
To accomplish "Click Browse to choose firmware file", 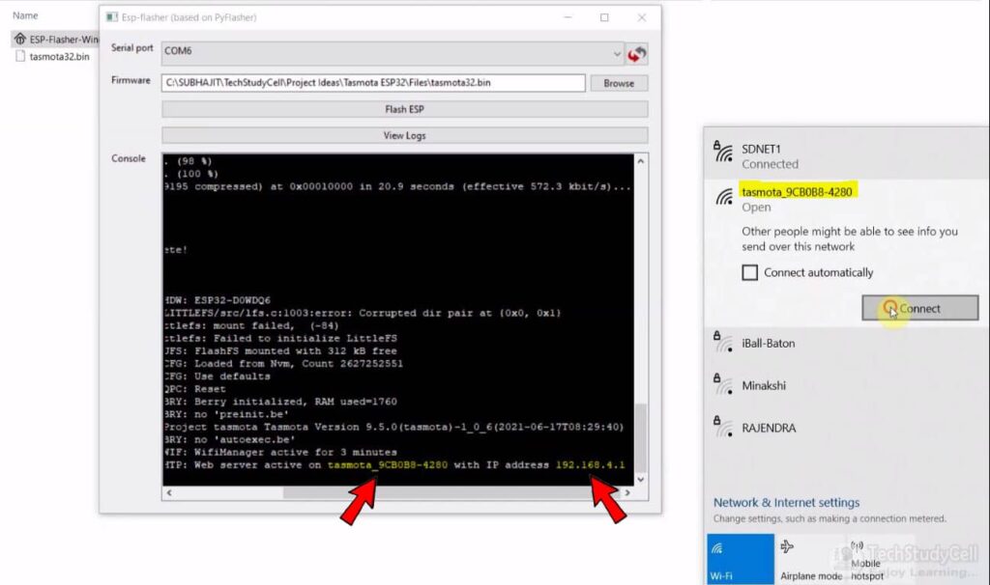I will tap(619, 83).
